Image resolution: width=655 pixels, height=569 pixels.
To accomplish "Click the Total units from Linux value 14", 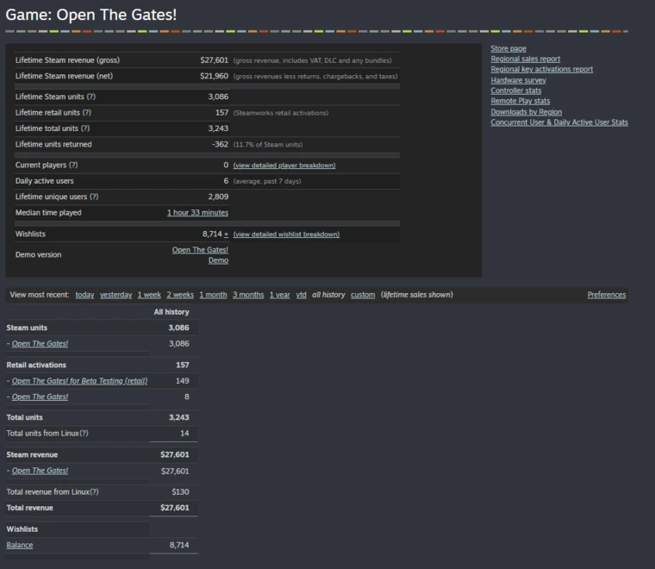I will [184, 434].
